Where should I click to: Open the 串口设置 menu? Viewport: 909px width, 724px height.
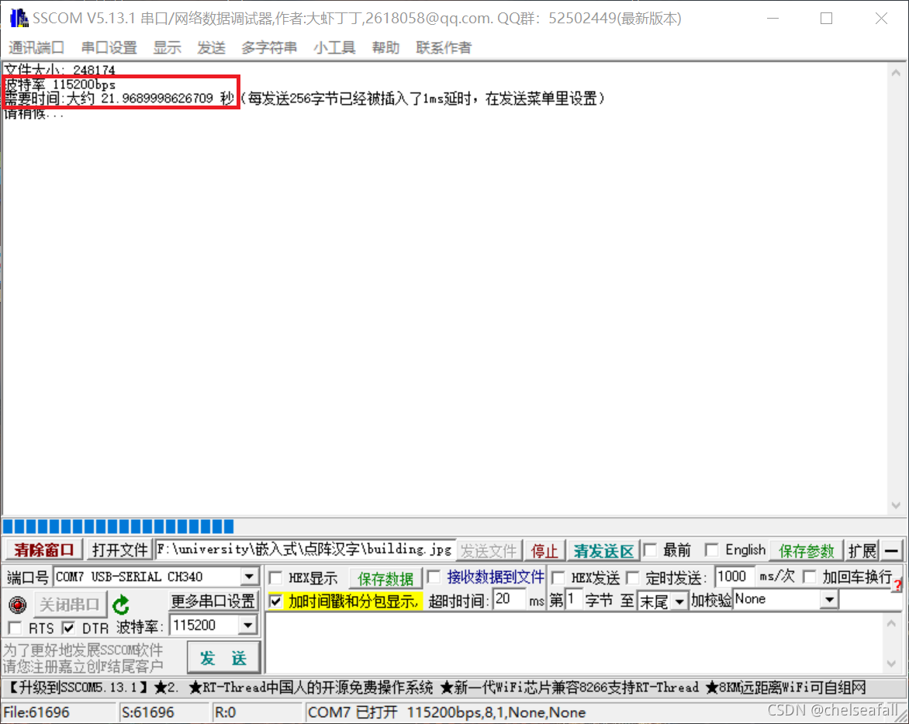pos(109,47)
